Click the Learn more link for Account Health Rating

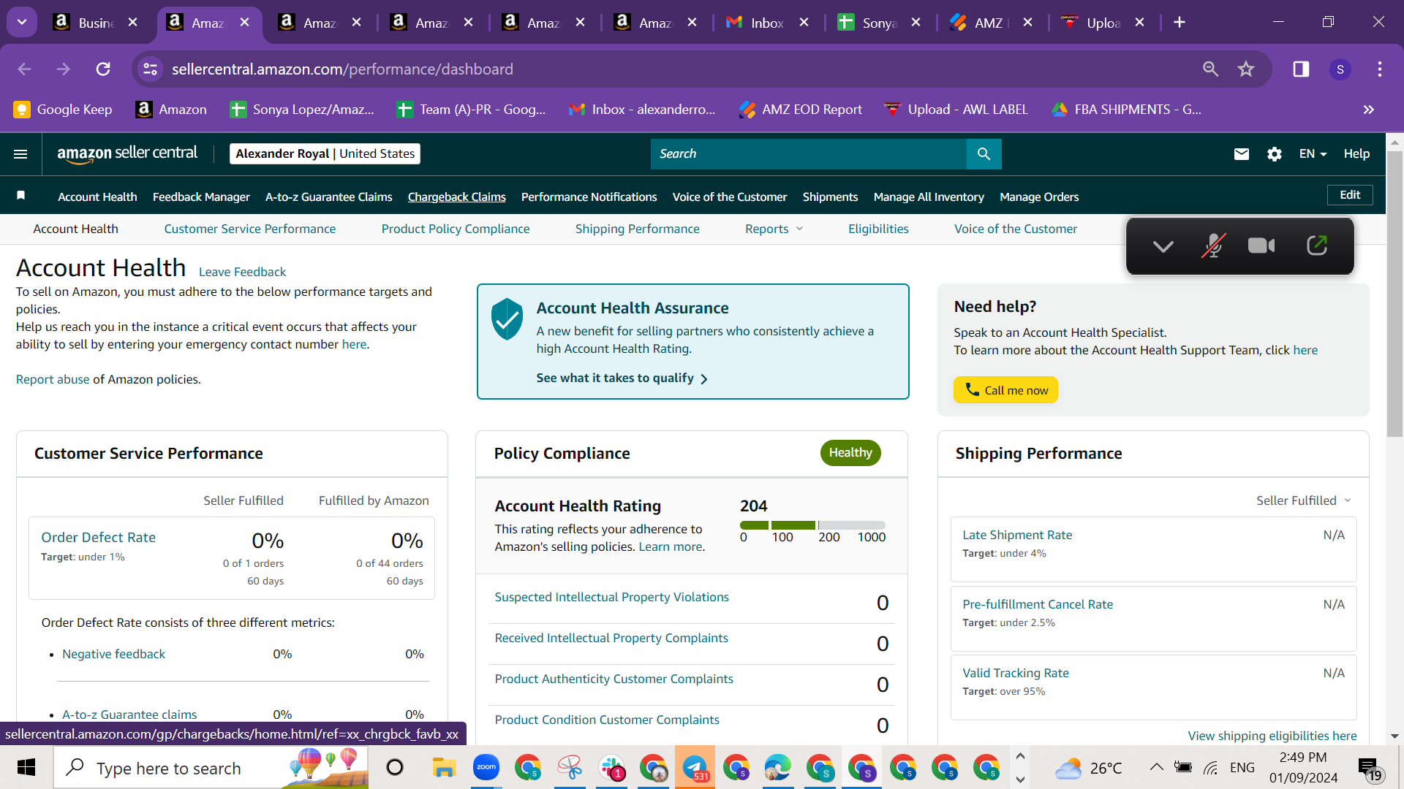pyautogui.click(x=671, y=547)
